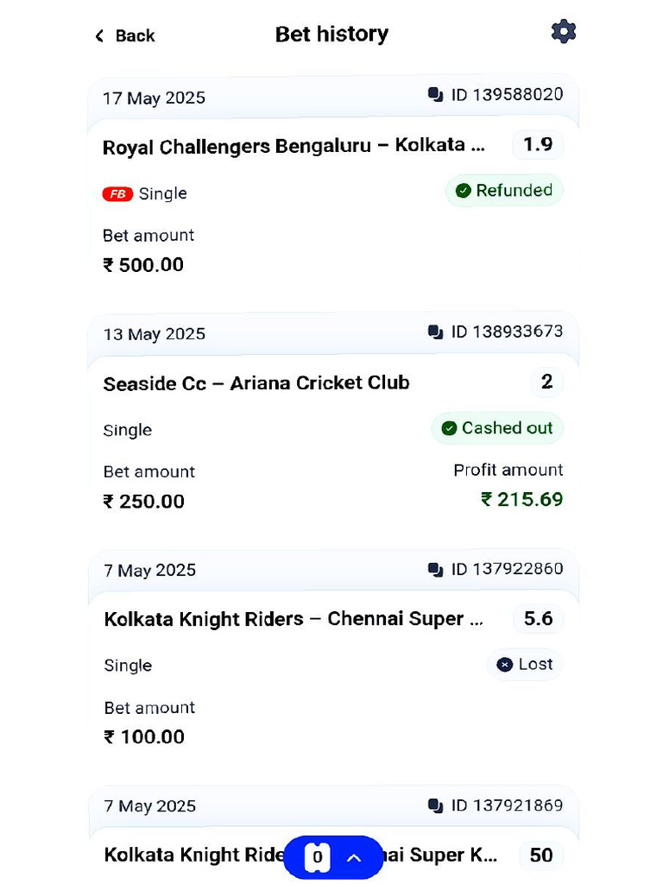Screen dimensions: 663x884
Task: Click the 5.6 odds chip
Action: (x=538, y=618)
